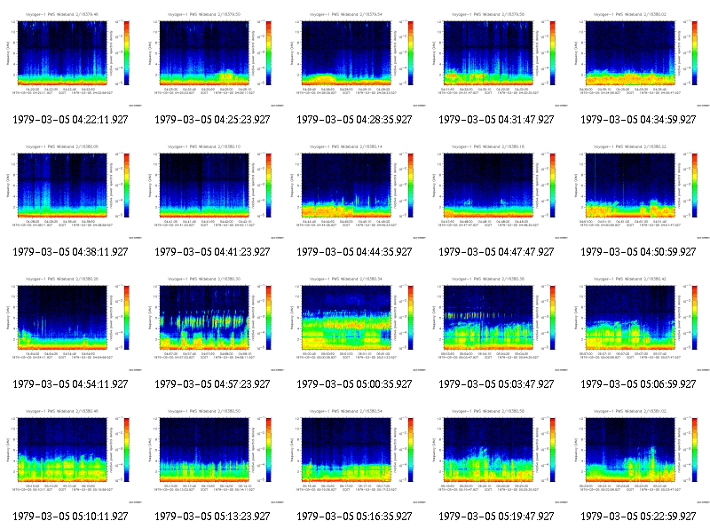Click the 1979-03-05 05:10:11.927 caption
Screen dimensions: 710x529
(70, 517)
